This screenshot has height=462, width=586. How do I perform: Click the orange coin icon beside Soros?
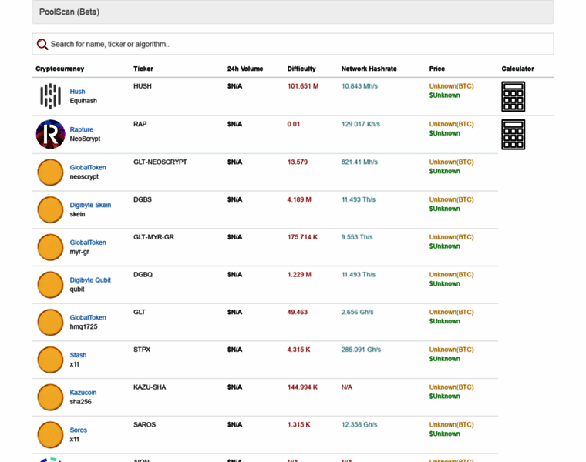point(50,435)
